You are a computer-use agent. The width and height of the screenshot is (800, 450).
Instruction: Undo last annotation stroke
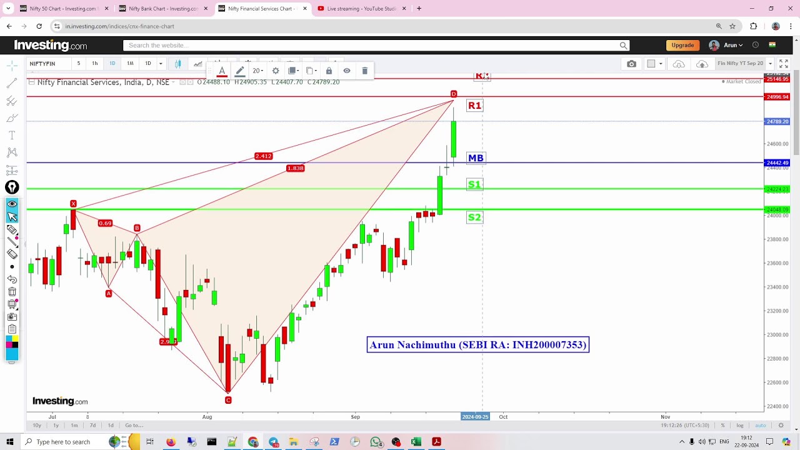[x=12, y=279]
